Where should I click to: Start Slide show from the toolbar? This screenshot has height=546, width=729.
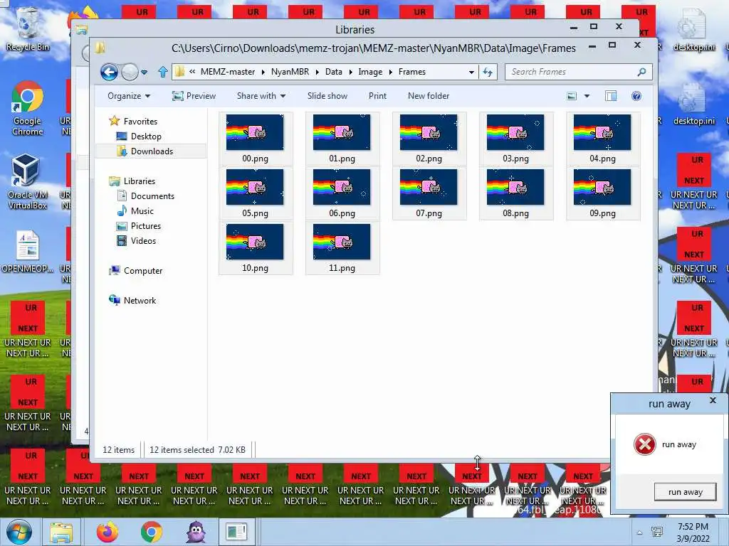pos(327,96)
